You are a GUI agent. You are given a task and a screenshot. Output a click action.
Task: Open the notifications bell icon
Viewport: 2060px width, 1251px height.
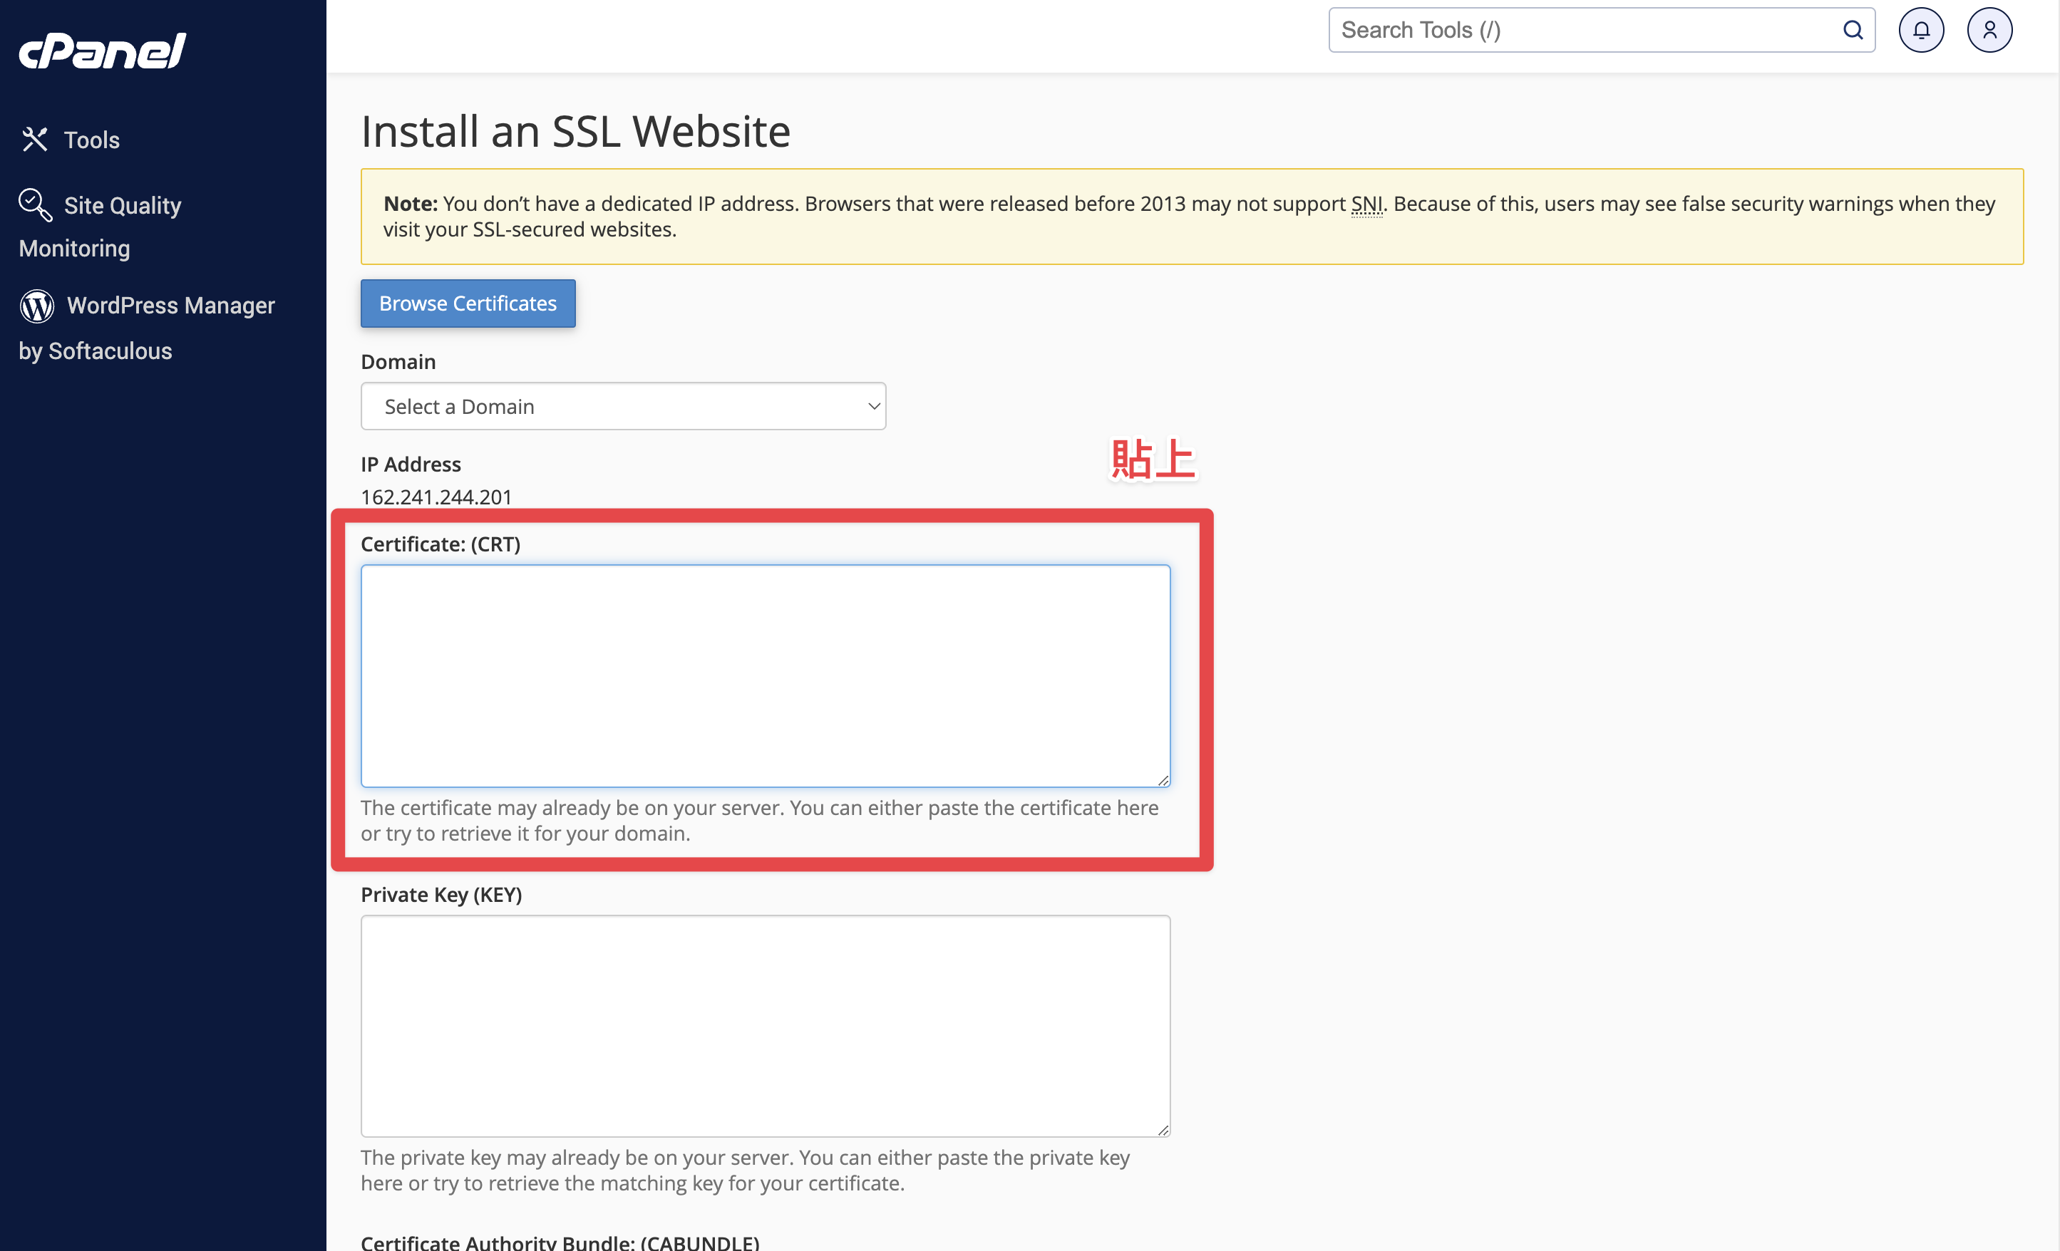tap(1921, 30)
